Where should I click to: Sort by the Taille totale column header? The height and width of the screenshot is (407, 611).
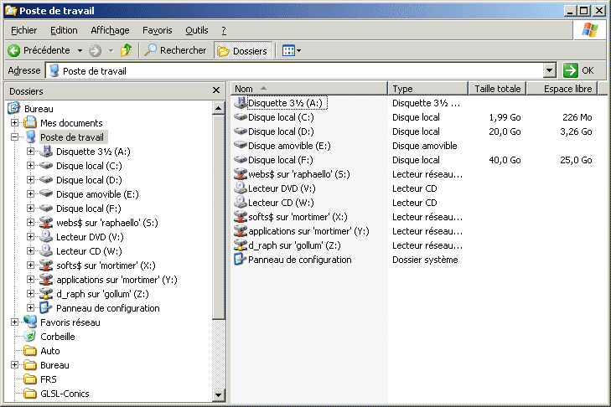tap(498, 89)
